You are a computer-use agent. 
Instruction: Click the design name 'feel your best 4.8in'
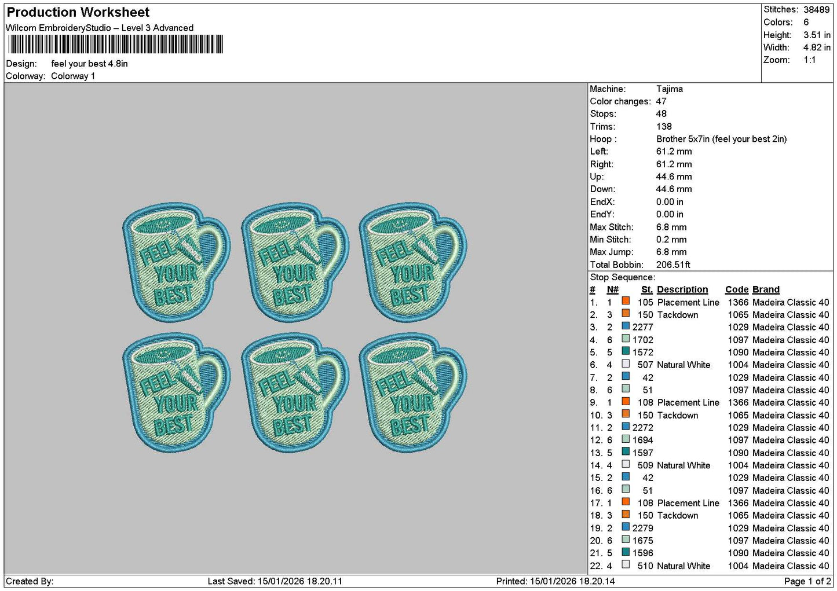pyautogui.click(x=89, y=64)
